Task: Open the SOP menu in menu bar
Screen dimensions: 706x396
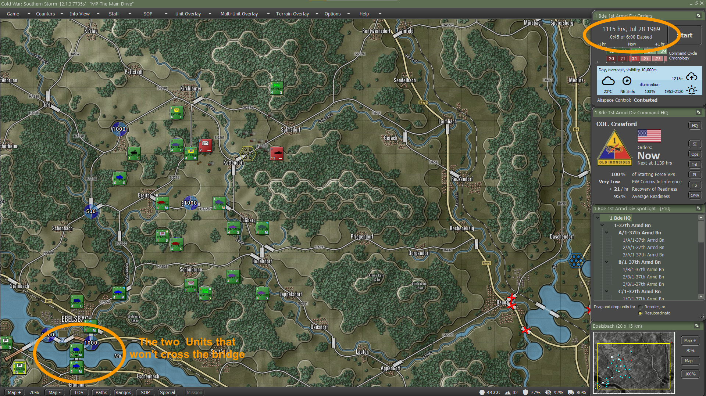Action: pyautogui.click(x=148, y=14)
